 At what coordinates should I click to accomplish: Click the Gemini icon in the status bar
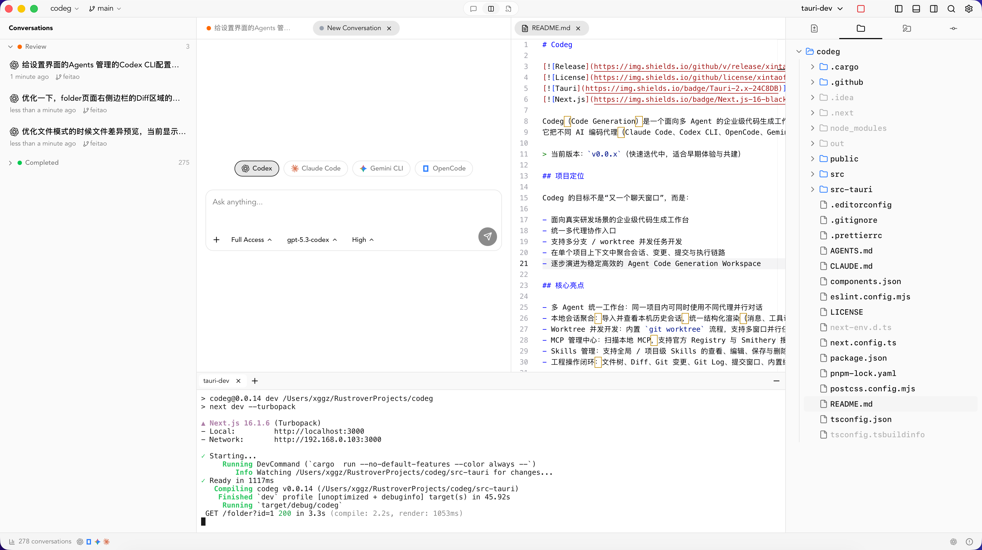(97, 542)
